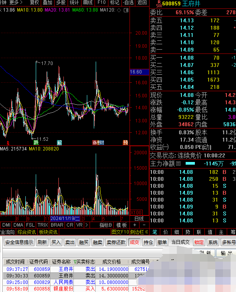
Task: Click the list icon next to 主力净额
Action: point(178,164)
